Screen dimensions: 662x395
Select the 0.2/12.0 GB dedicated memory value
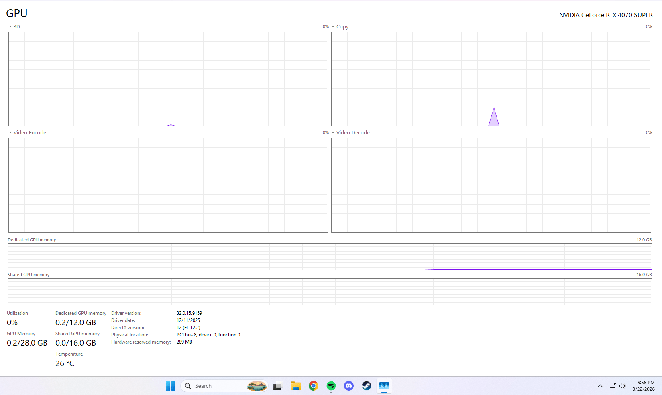click(76, 322)
